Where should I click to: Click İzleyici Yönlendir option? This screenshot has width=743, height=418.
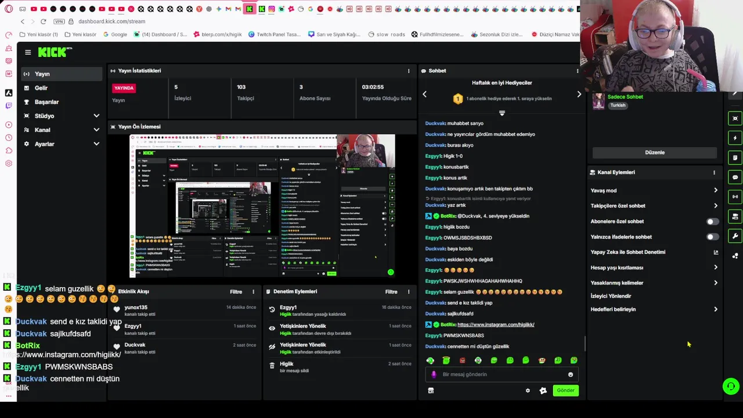point(611,296)
